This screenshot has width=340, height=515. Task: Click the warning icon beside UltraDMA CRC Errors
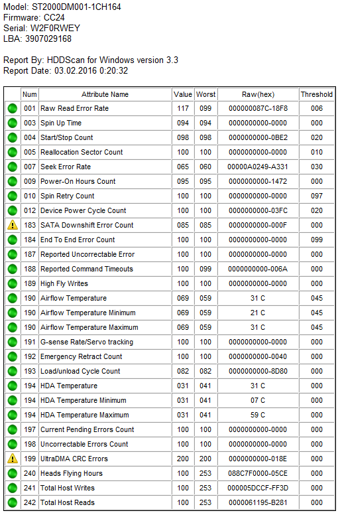(x=13, y=459)
